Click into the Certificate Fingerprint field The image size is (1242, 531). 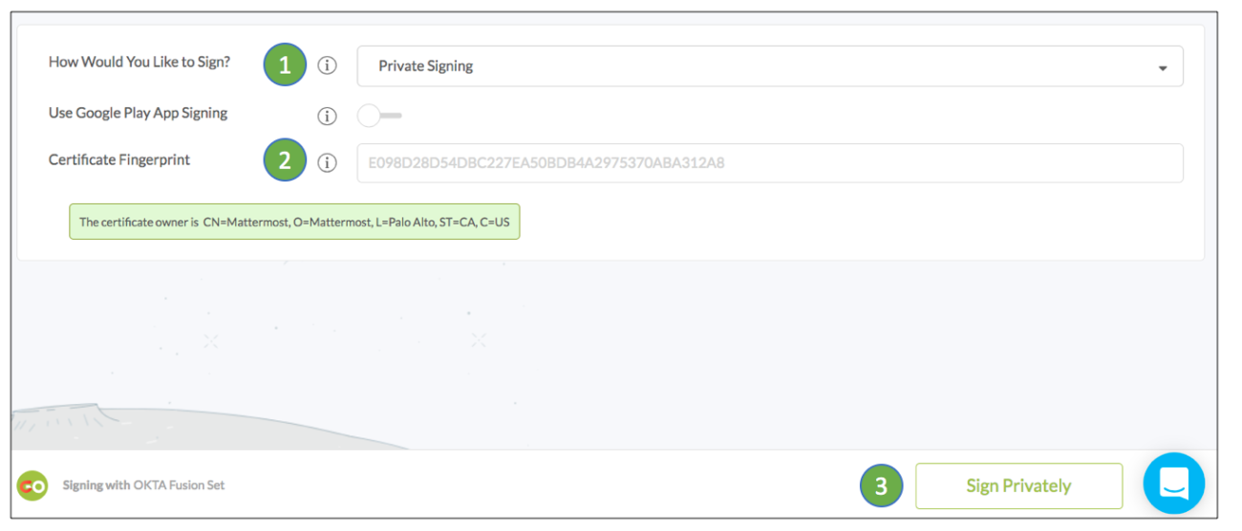(x=769, y=162)
